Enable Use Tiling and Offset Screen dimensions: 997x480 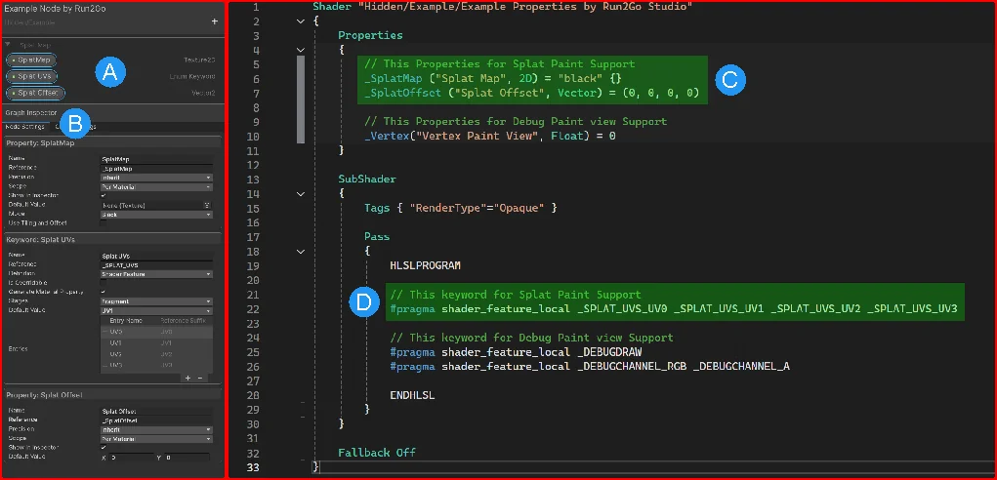[x=104, y=222]
